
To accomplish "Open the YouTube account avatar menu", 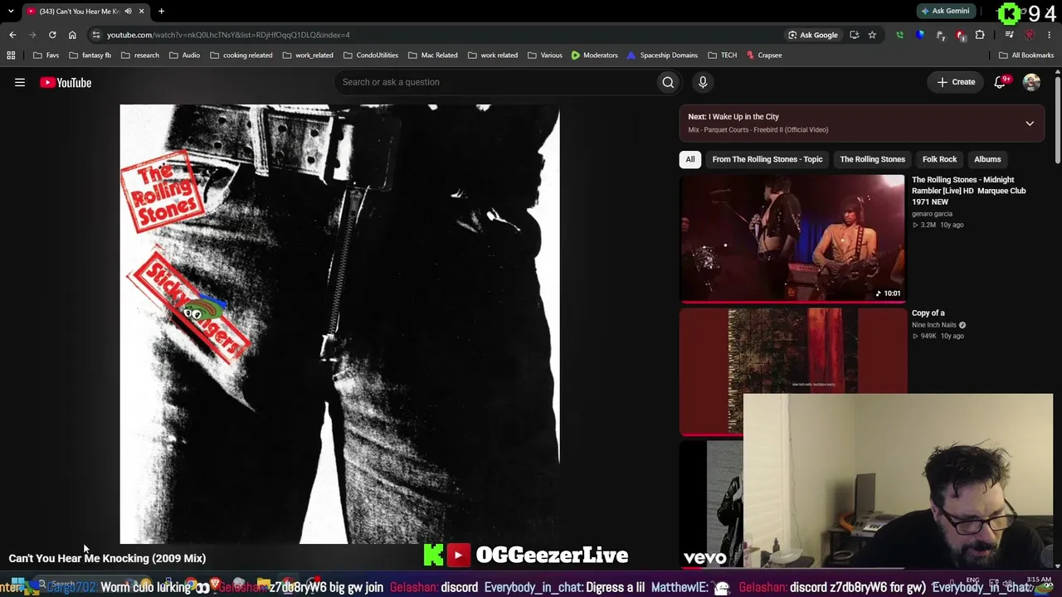I will pyautogui.click(x=1031, y=82).
